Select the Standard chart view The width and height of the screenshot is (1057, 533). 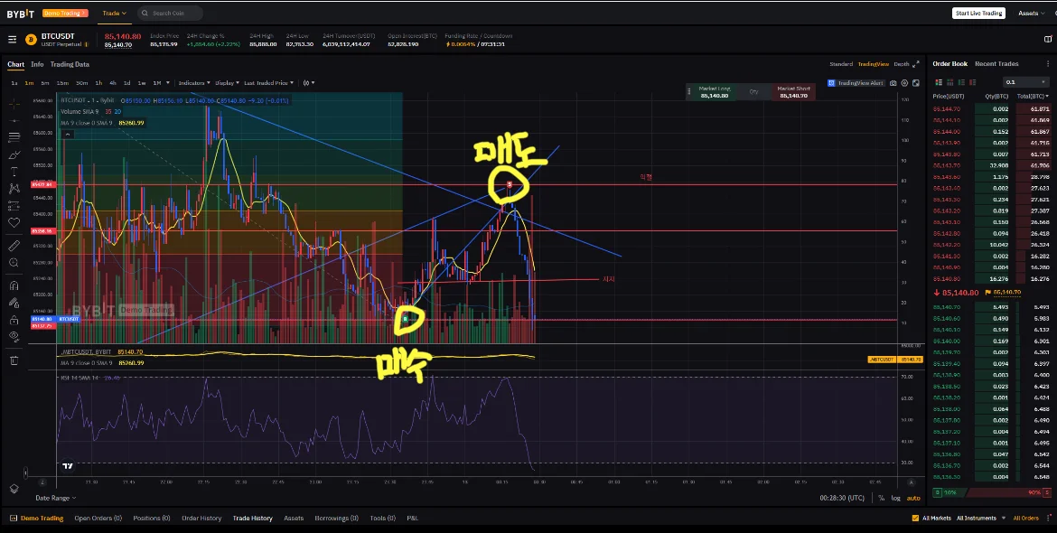[x=840, y=64]
